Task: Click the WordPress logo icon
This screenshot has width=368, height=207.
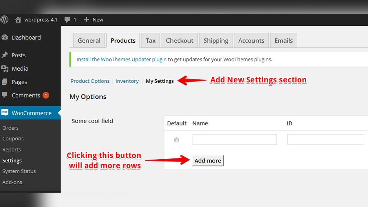Action: pyautogui.click(x=4, y=19)
